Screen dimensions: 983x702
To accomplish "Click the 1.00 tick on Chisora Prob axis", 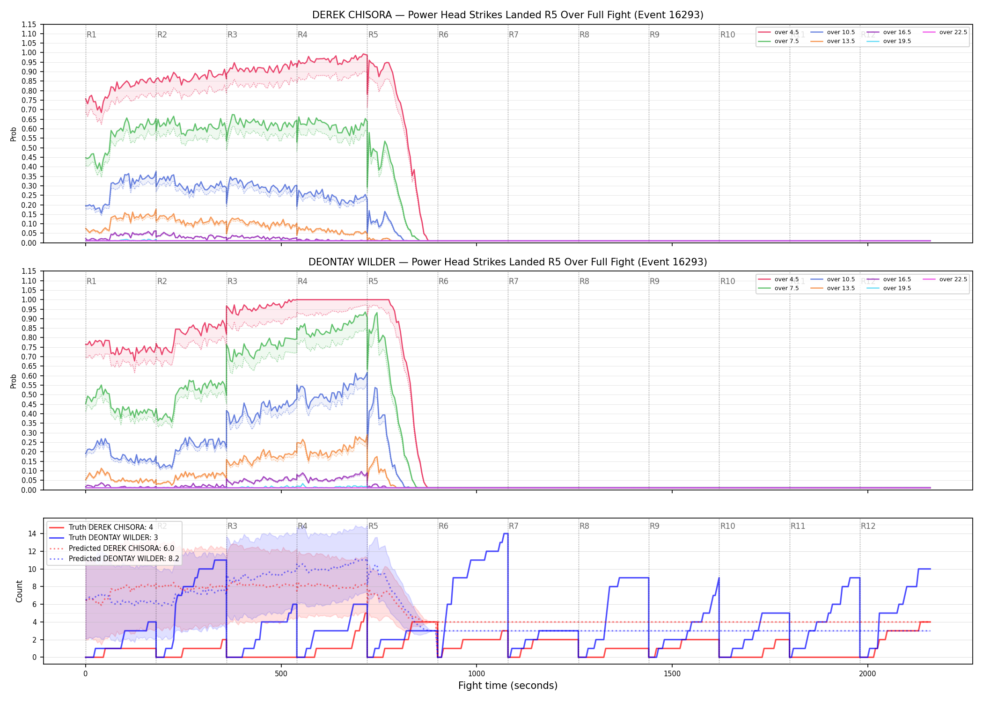I will coord(29,53).
